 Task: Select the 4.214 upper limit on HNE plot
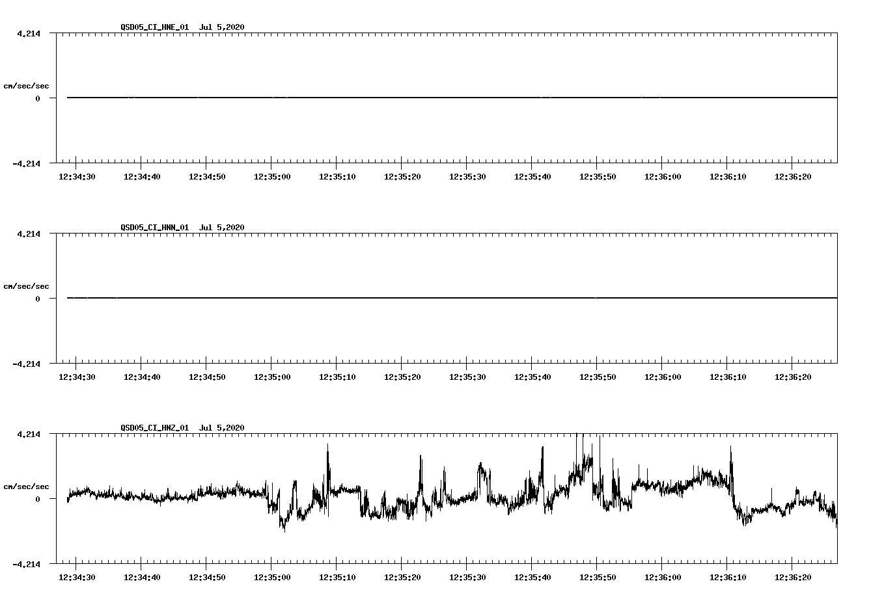(x=29, y=34)
